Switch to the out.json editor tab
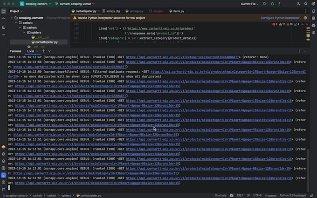This screenshot has width=317, height=198. click(x=156, y=11)
